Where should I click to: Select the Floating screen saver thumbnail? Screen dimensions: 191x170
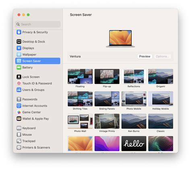[80, 77]
